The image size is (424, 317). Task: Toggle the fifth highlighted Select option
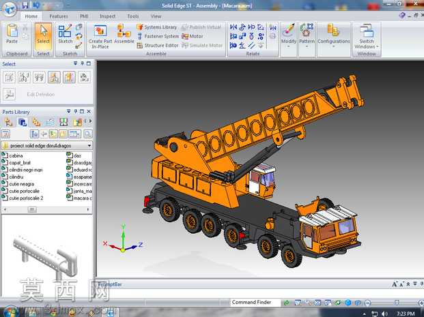[69, 78]
